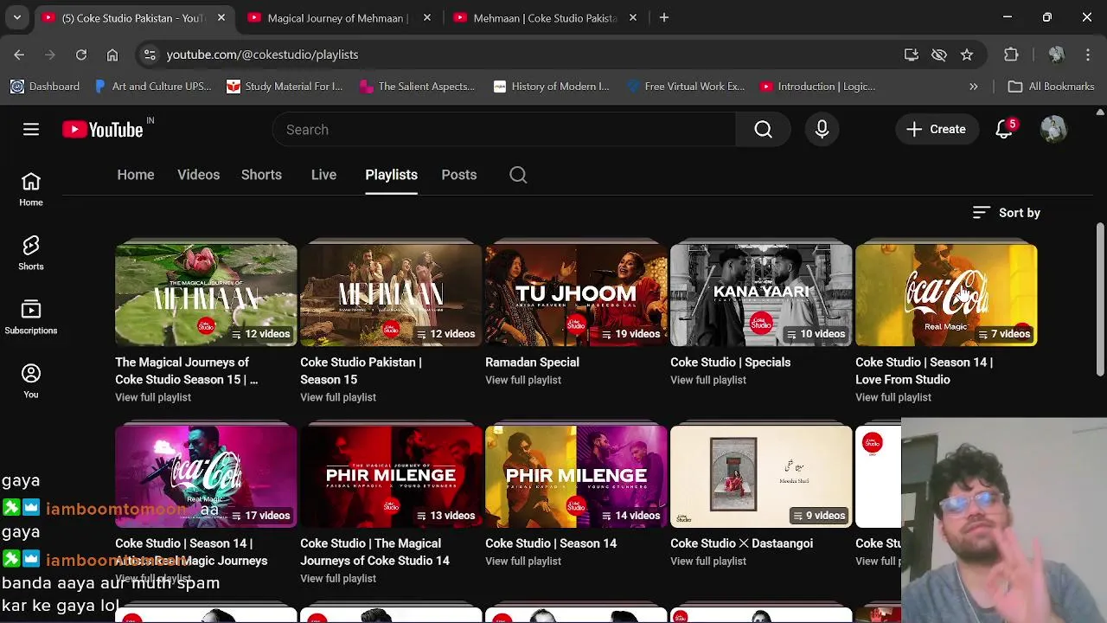Click the third-party cookies eye icon
Screen dimensions: 1107x623
click(939, 55)
